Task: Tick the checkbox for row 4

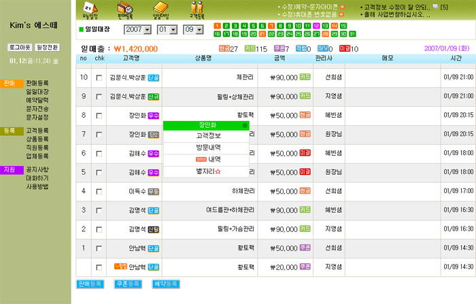Action: pos(99,192)
